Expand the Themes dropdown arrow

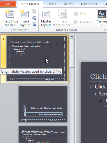(101, 25)
